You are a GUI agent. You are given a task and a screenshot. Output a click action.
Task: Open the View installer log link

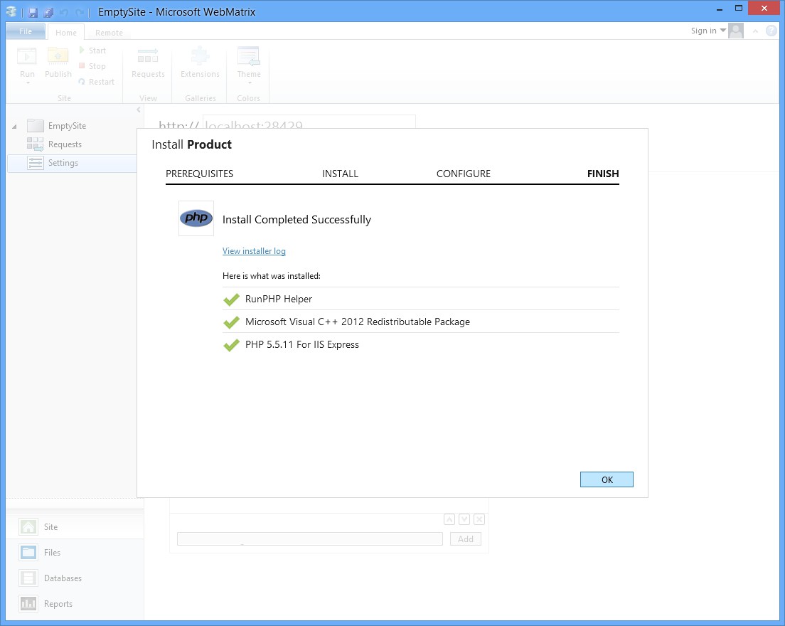point(254,251)
